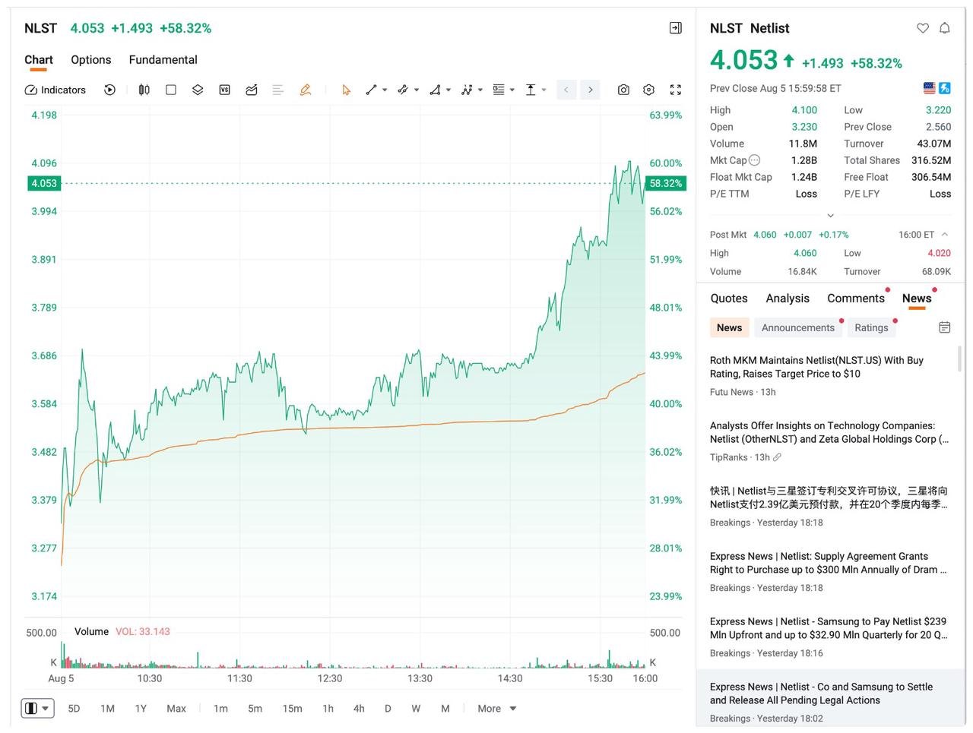The width and height of the screenshot is (973, 733).
Task: Open the More intervals dropdown
Action: (497, 709)
